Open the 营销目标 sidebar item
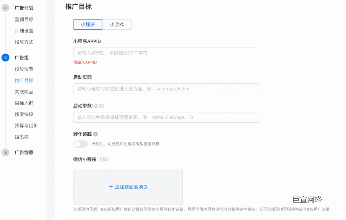346x220 pixels. [x=23, y=20]
